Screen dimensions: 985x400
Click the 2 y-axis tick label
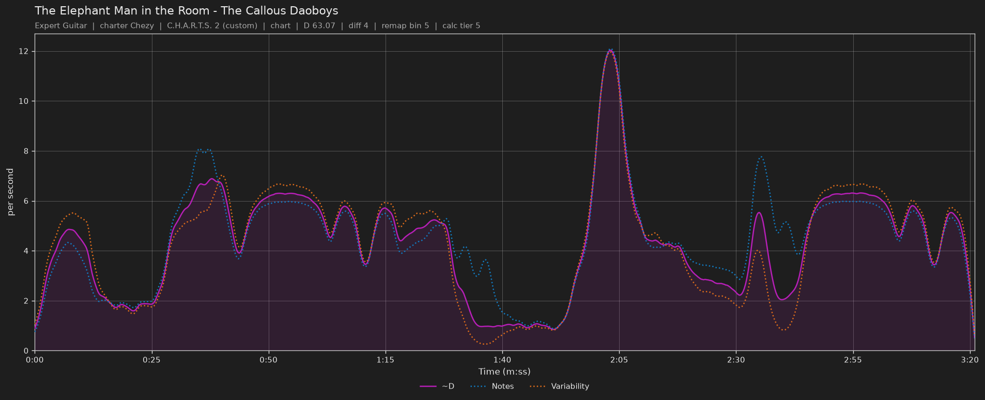click(x=26, y=301)
